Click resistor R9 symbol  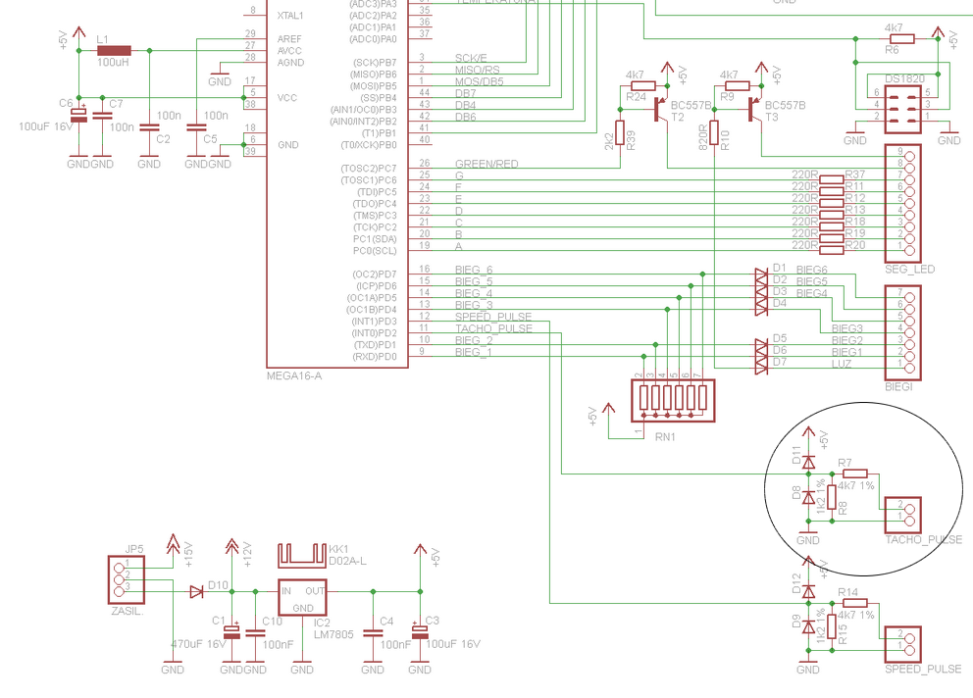pos(738,85)
